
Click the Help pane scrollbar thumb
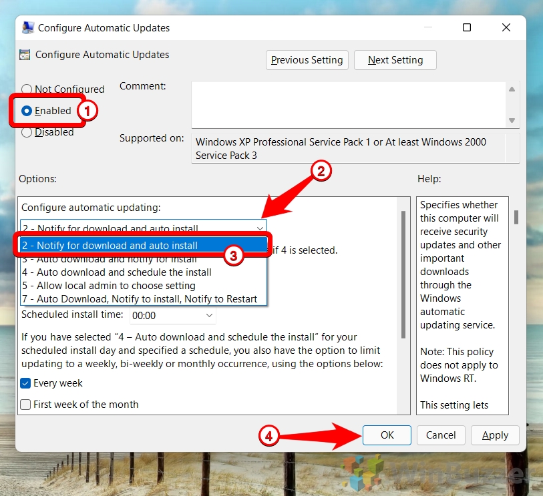pyautogui.click(x=516, y=218)
